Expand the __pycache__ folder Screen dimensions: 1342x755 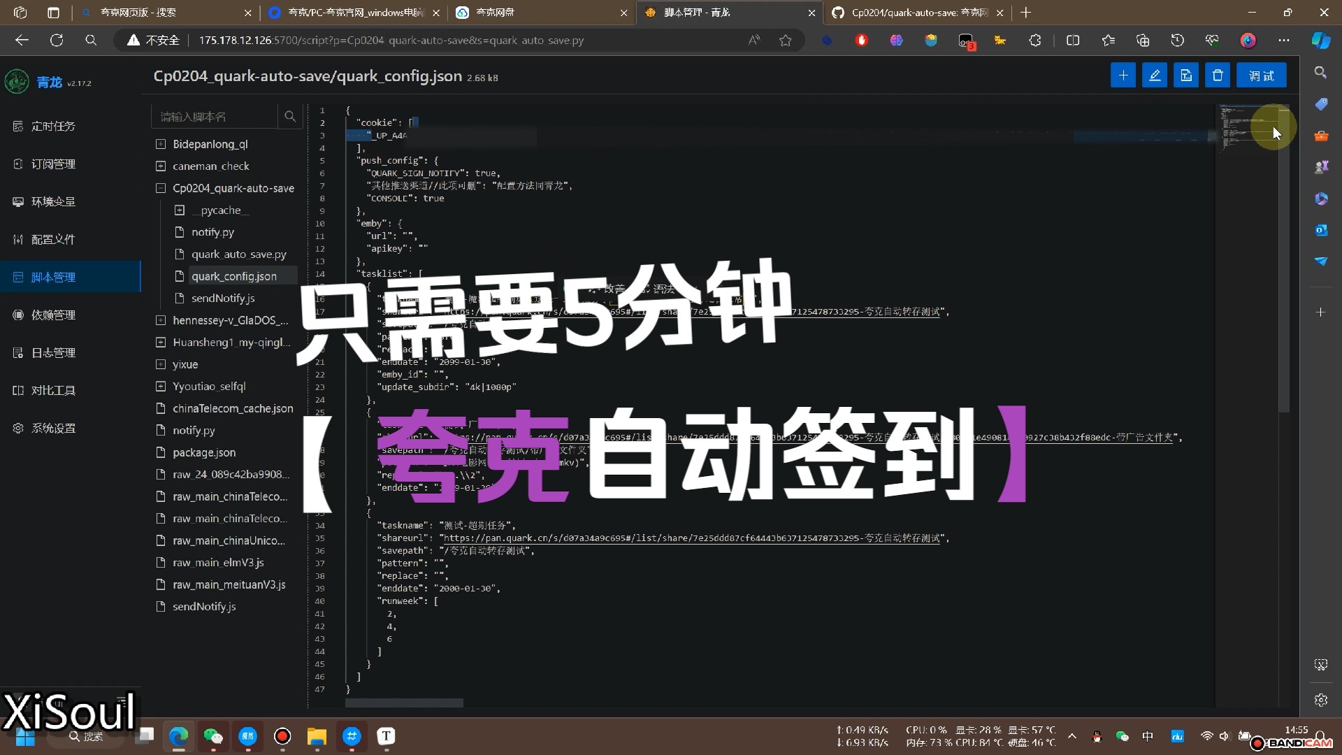[179, 210]
